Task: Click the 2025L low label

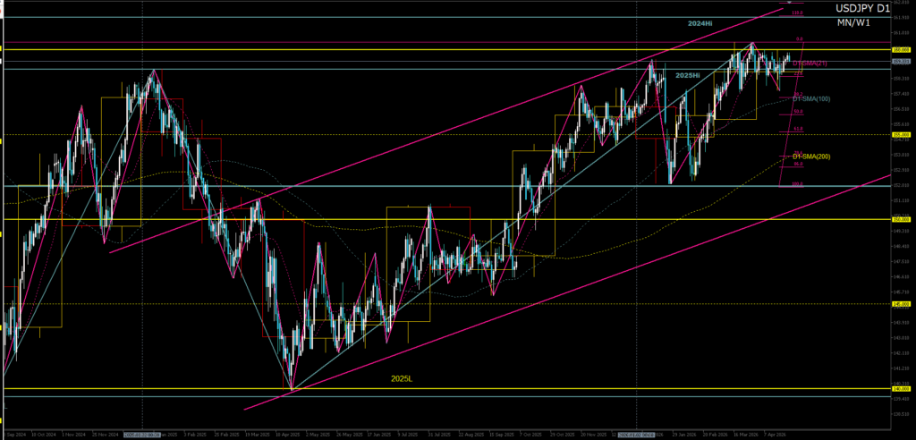Action: point(403,378)
